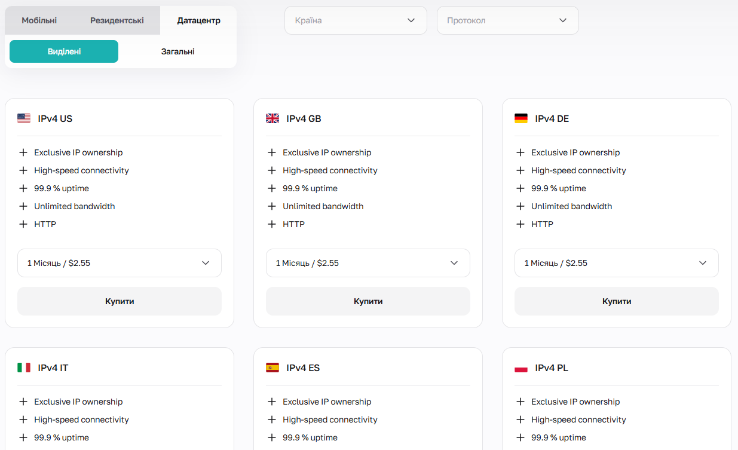738x450 pixels.
Task: Expand the IPv4 US period dropdown
Action: tap(120, 263)
